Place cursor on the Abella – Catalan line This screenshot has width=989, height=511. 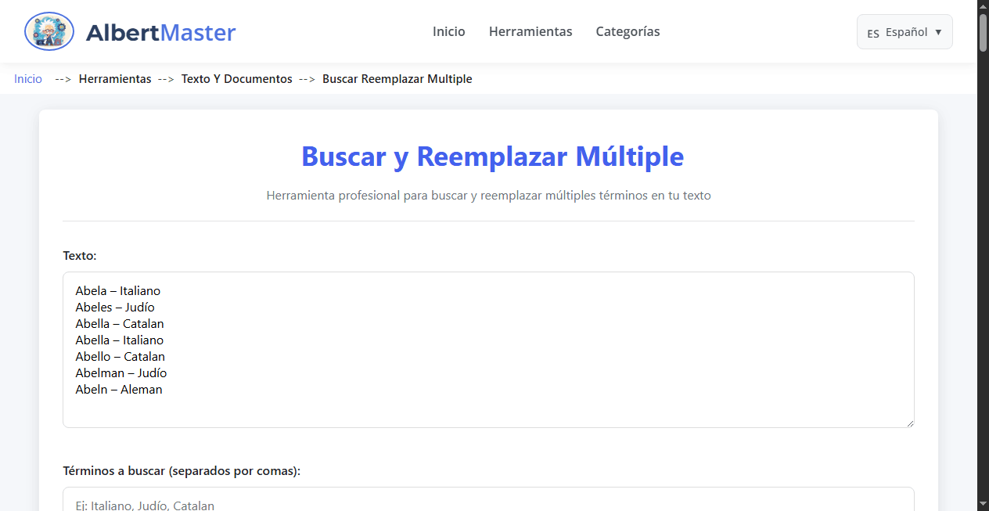(119, 323)
